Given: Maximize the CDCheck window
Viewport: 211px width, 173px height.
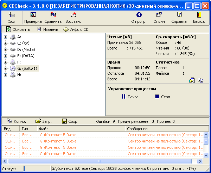Looking at the screenshot, I should (197, 6).
